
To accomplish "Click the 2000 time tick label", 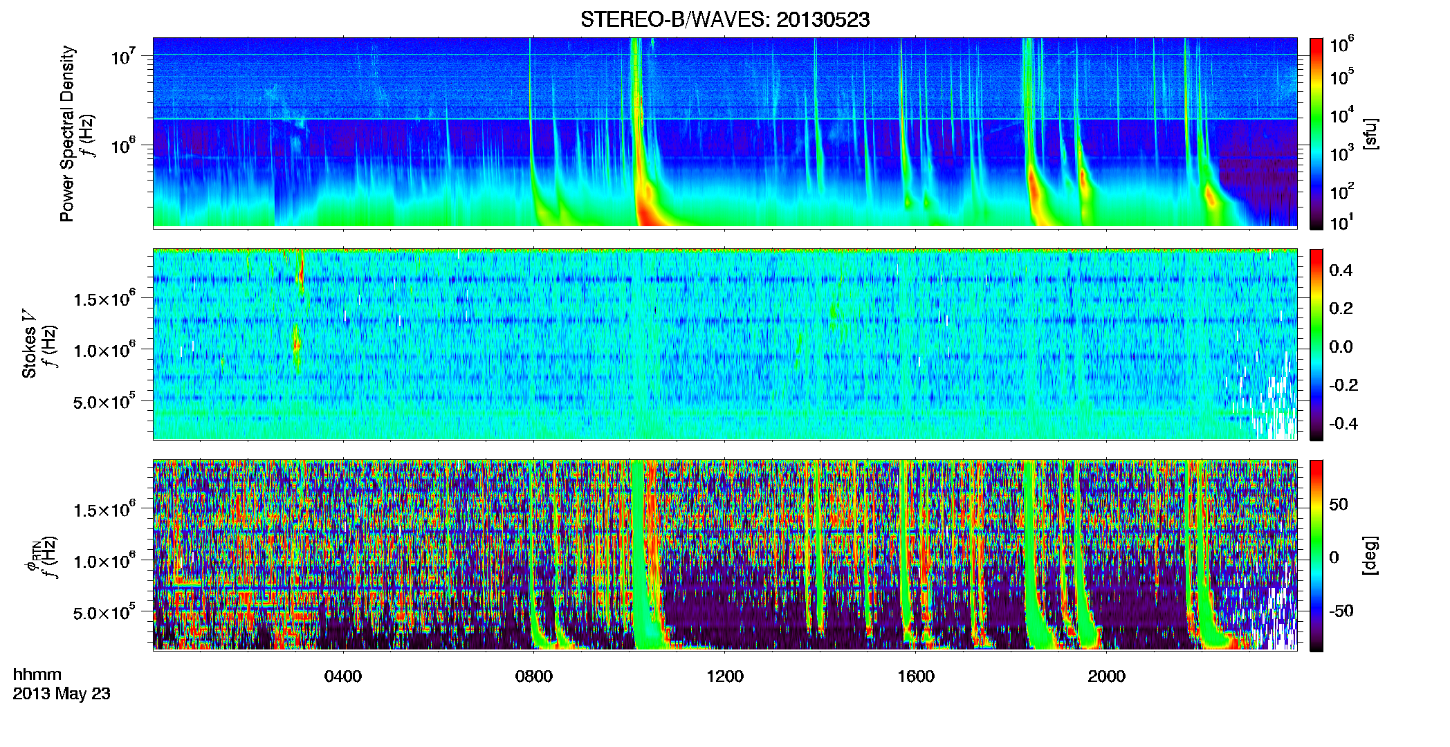I will tap(1107, 676).
